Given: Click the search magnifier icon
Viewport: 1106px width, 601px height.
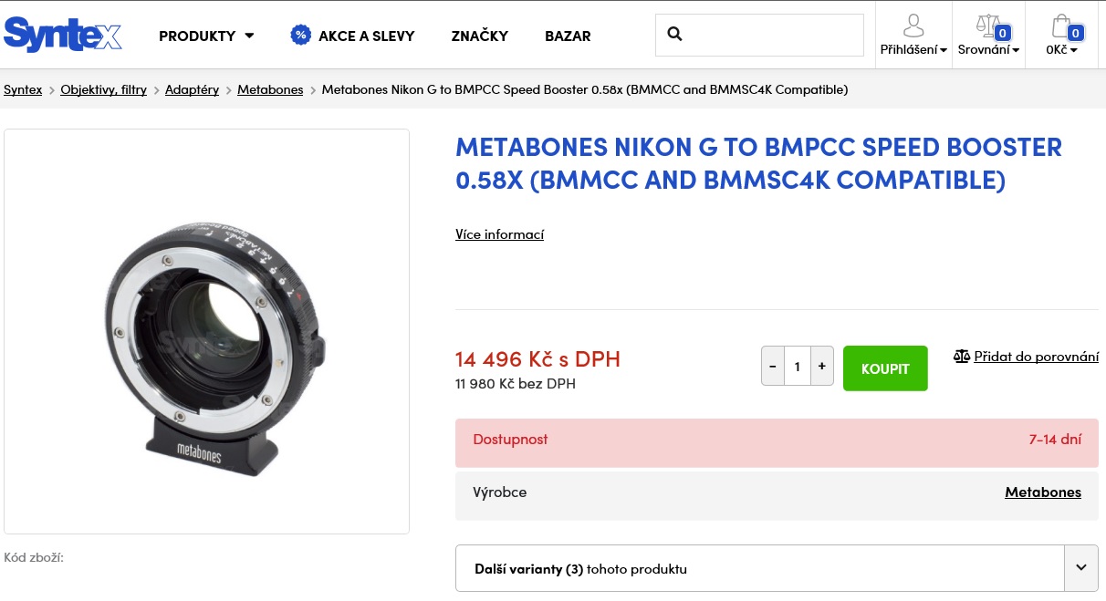Looking at the screenshot, I should point(675,35).
